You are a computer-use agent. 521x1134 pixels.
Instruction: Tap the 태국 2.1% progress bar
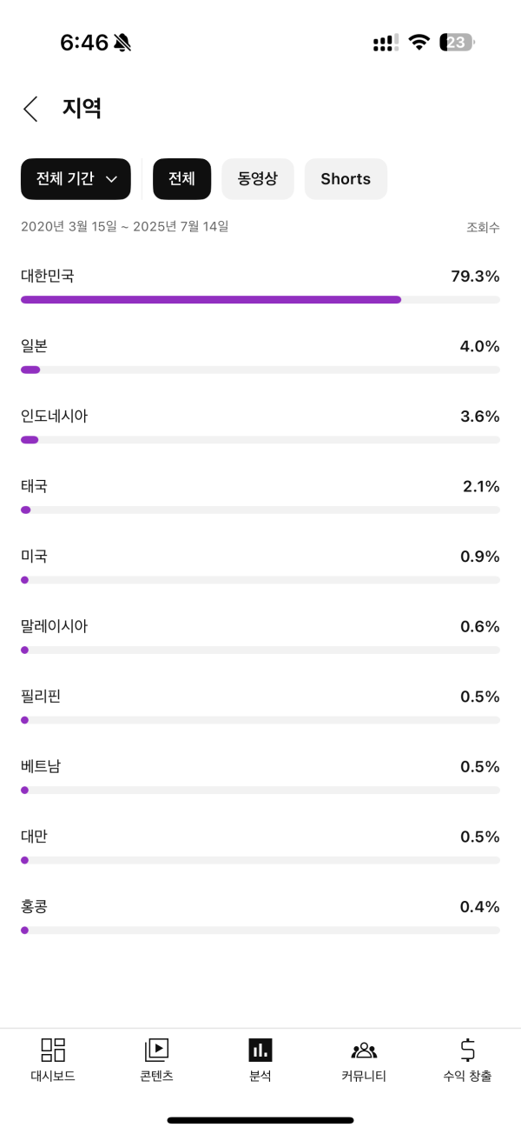point(260,510)
